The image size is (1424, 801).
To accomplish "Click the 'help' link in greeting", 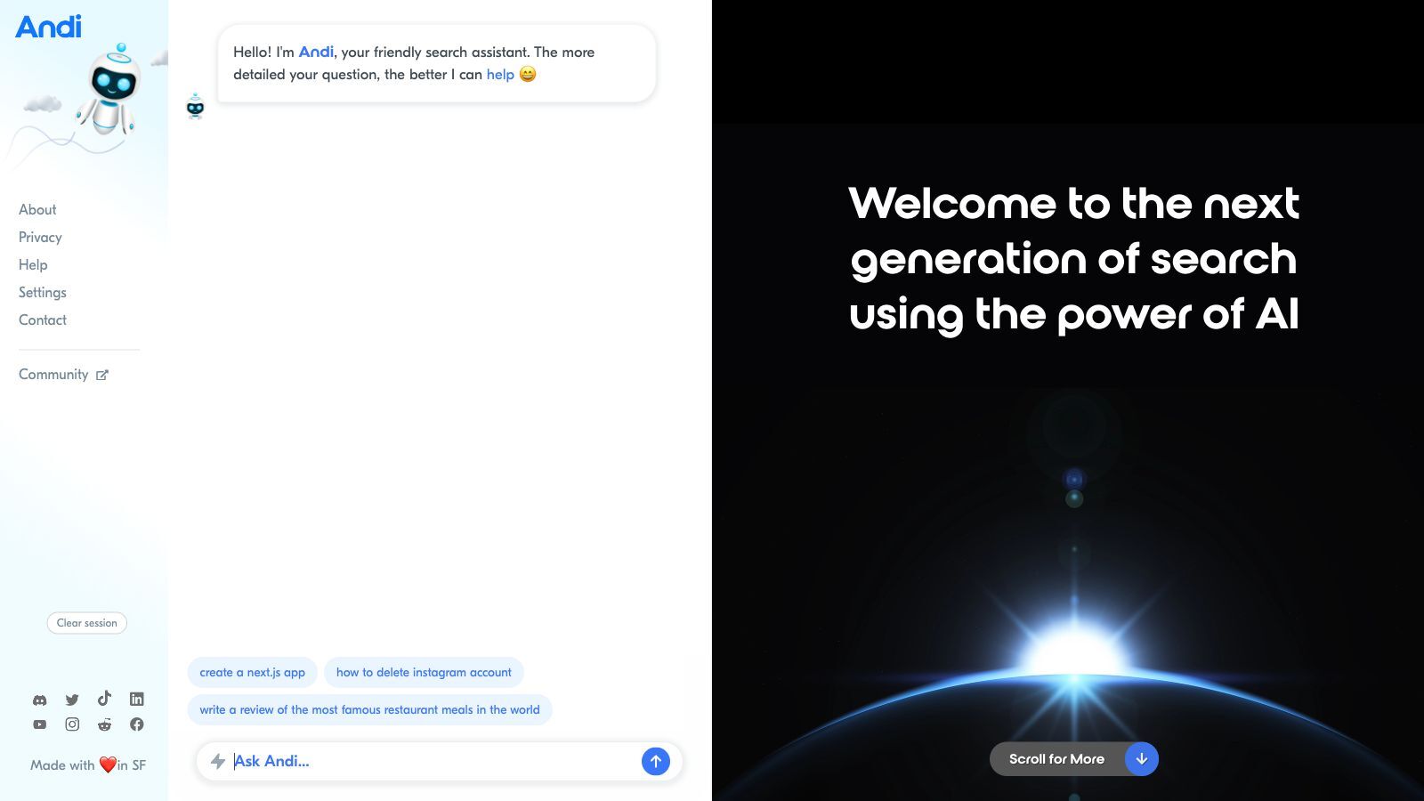I will pyautogui.click(x=500, y=75).
